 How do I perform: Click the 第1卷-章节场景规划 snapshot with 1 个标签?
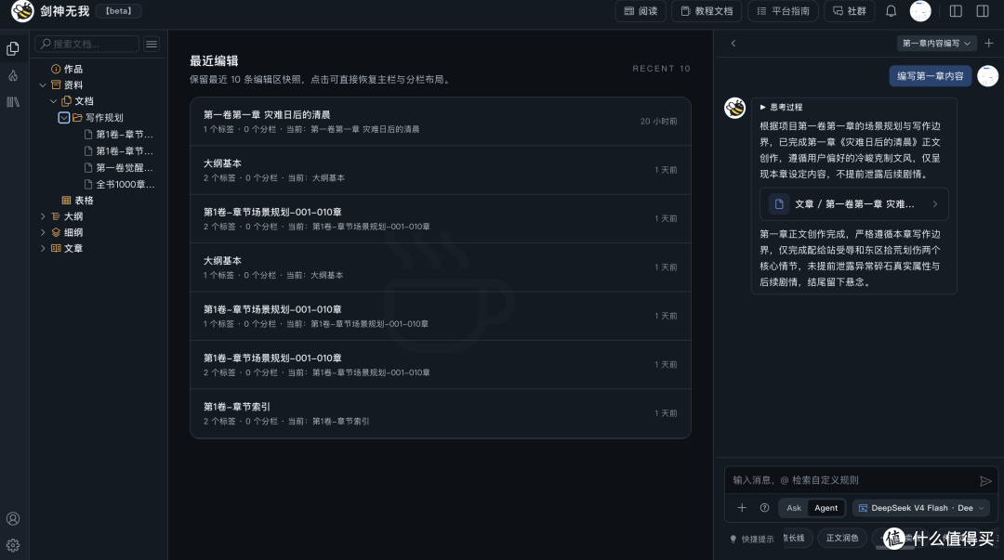(440, 316)
